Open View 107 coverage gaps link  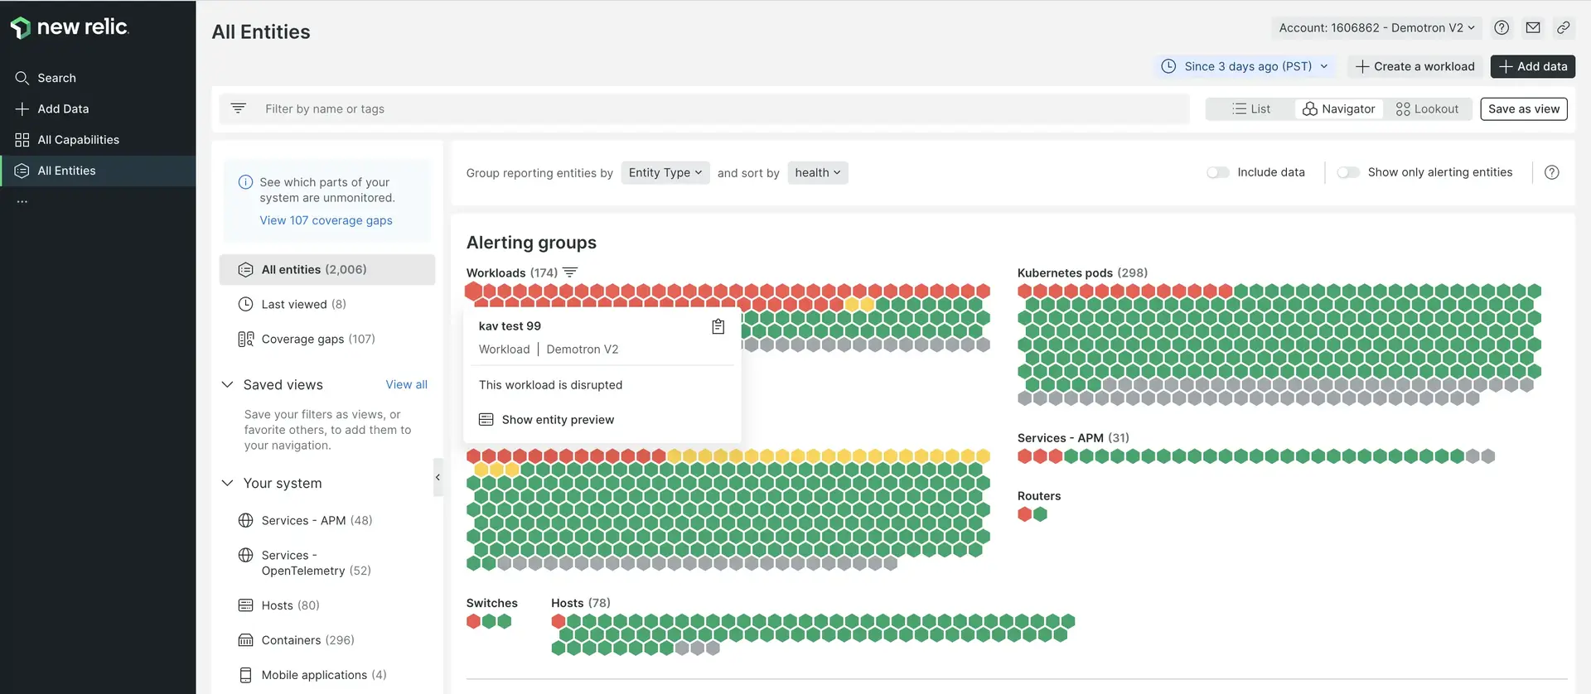point(326,220)
